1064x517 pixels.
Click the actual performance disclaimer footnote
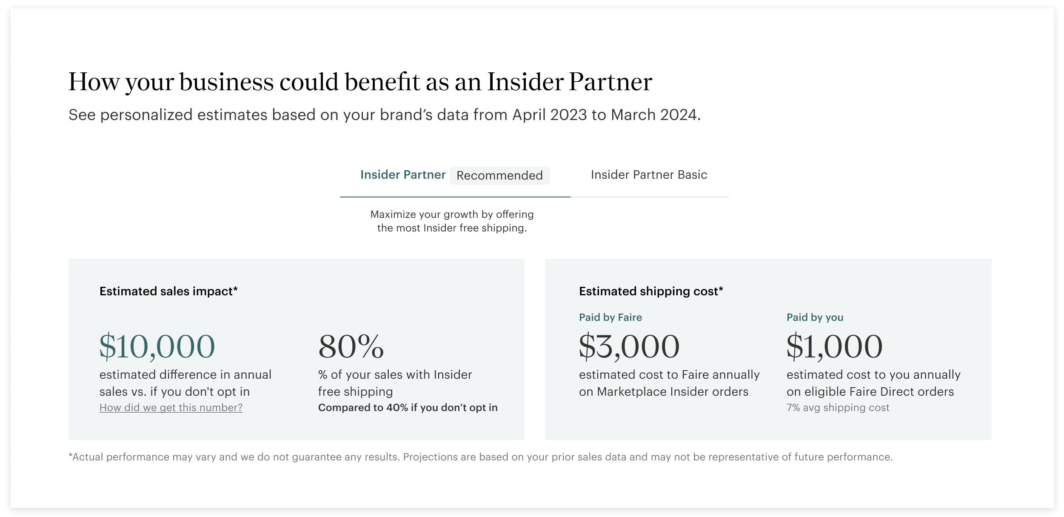[x=480, y=457]
